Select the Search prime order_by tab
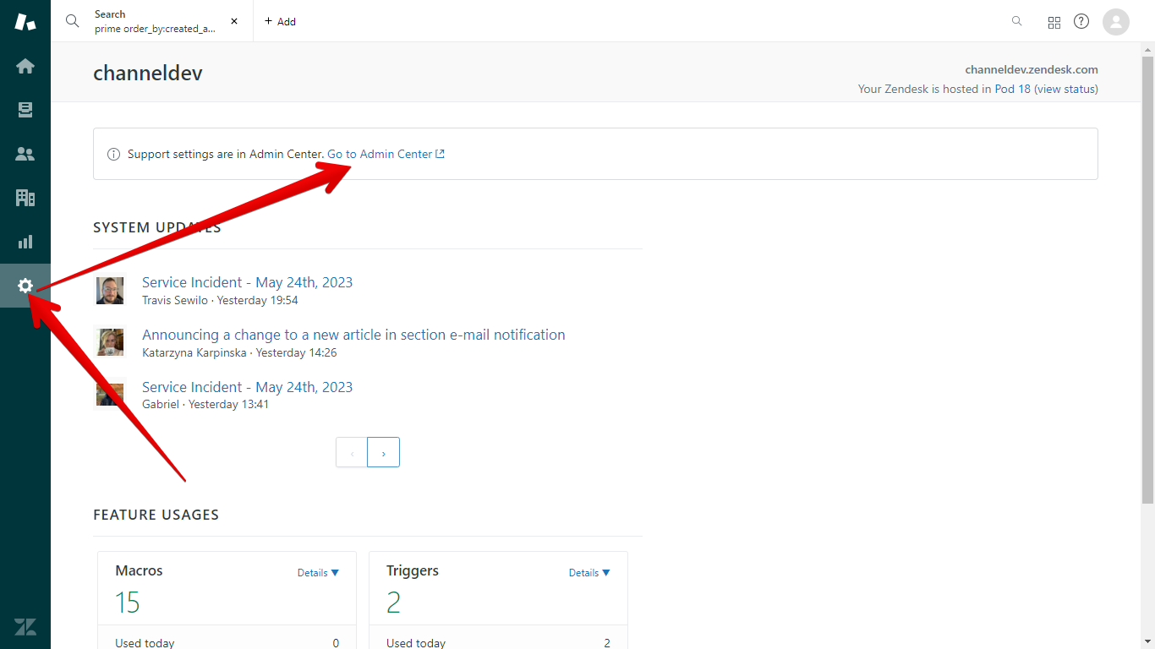Image resolution: width=1155 pixels, height=649 pixels. click(152, 21)
